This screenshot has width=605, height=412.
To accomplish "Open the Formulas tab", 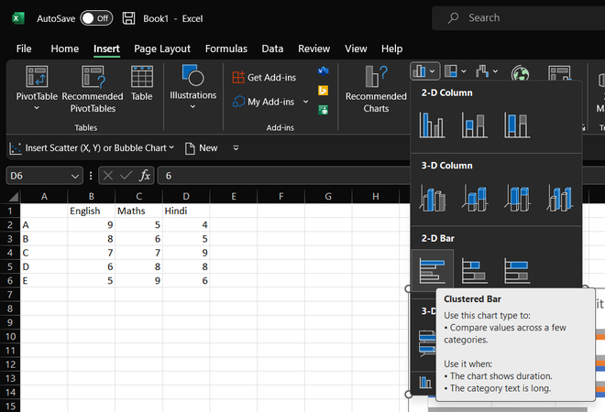I will (x=225, y=49).
